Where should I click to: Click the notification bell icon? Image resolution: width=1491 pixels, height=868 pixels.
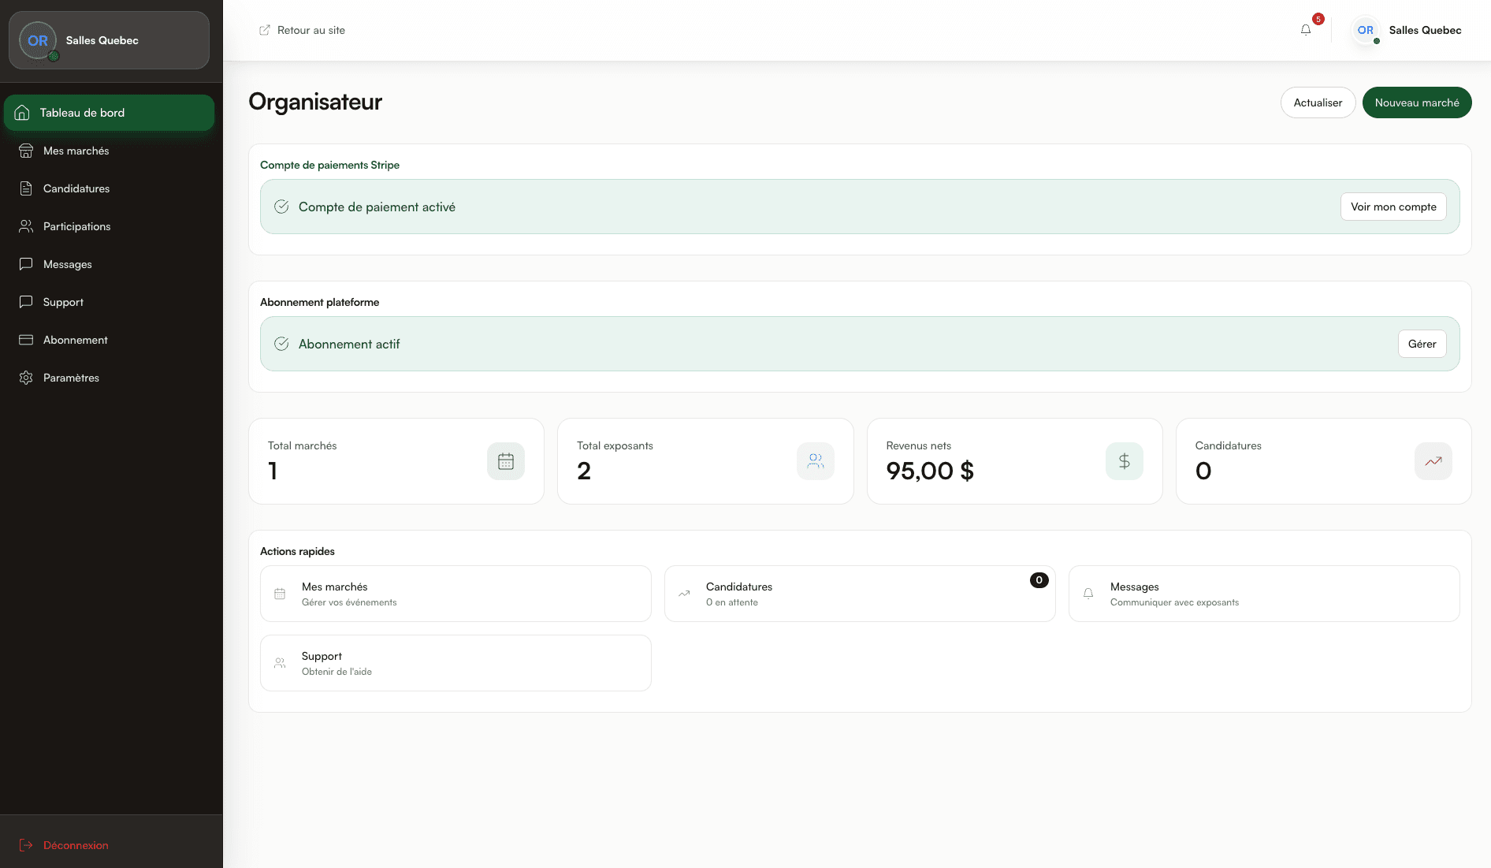[x=1306, y=30]
